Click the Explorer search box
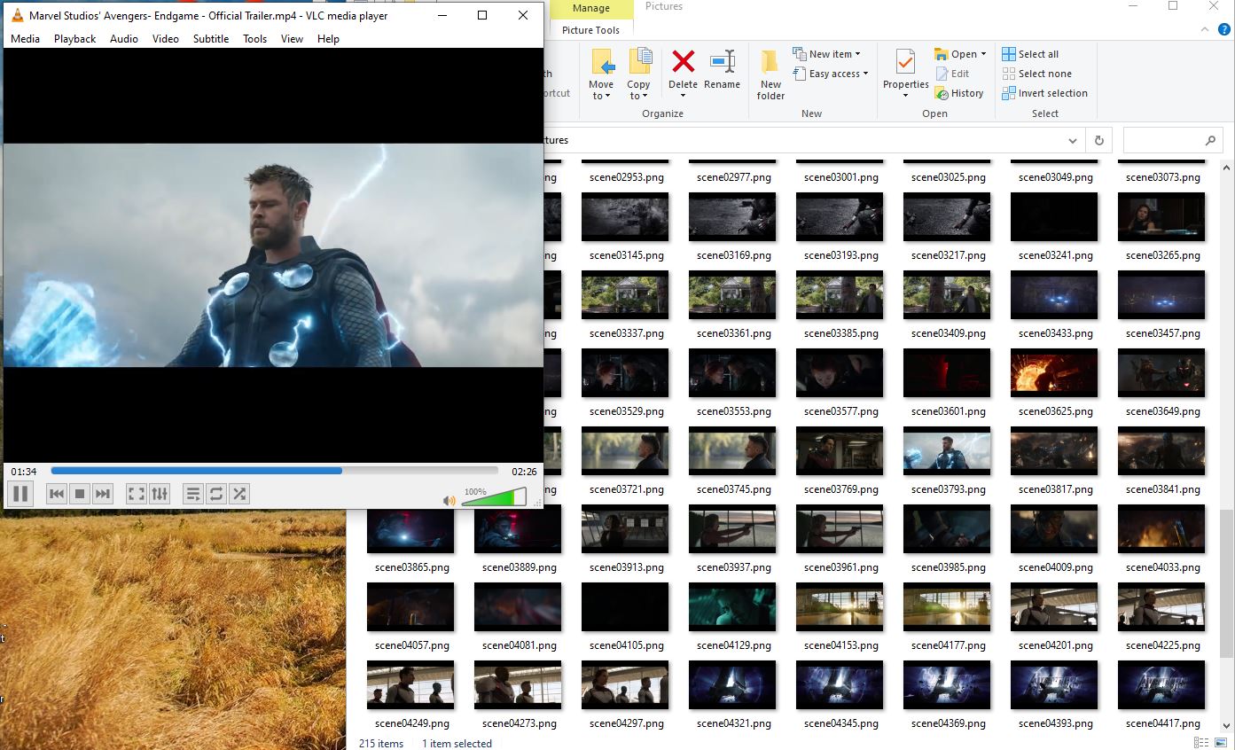The width and height of the screenshot is (1235, 750). coord(1172,140)
